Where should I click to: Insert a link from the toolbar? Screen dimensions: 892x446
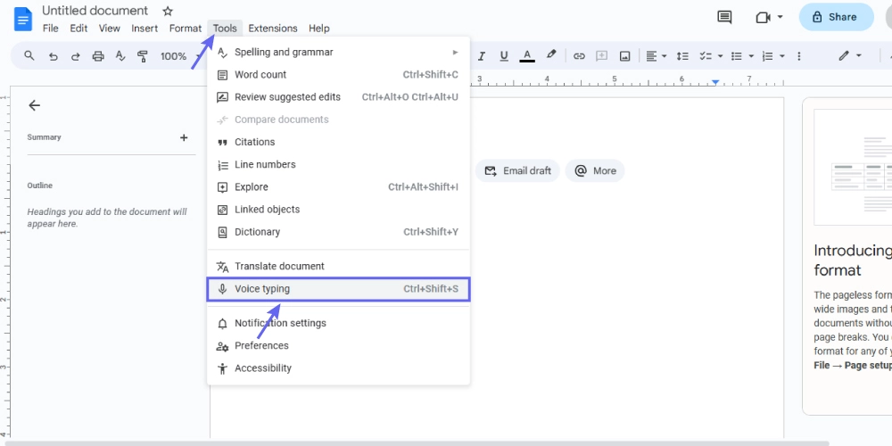click(579, 55)
